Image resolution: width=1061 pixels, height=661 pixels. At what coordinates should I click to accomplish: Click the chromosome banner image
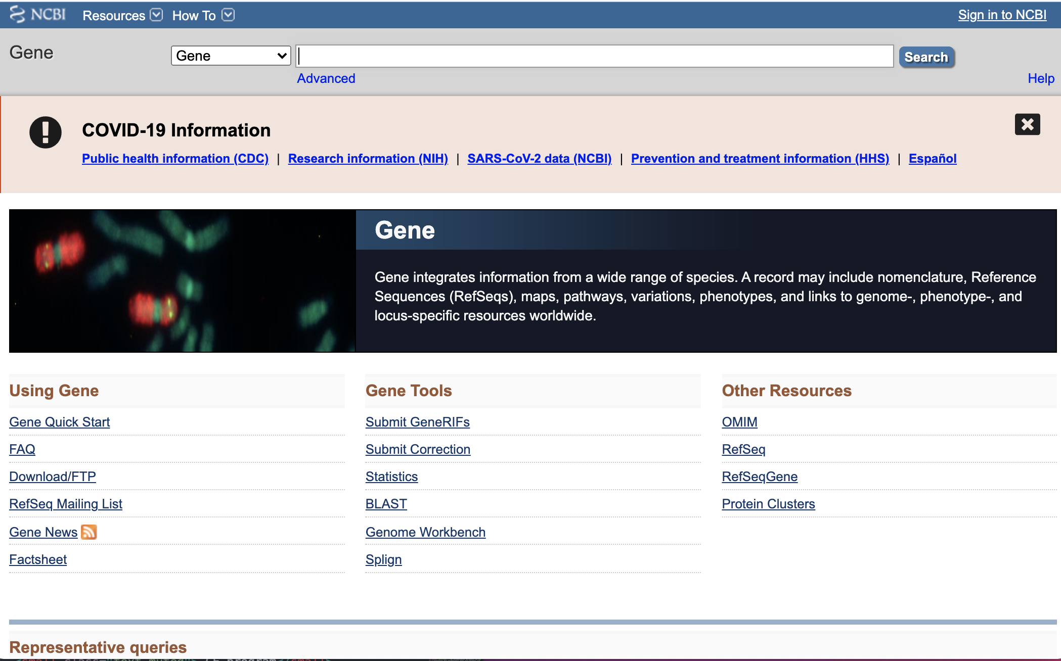coord(183,281)
